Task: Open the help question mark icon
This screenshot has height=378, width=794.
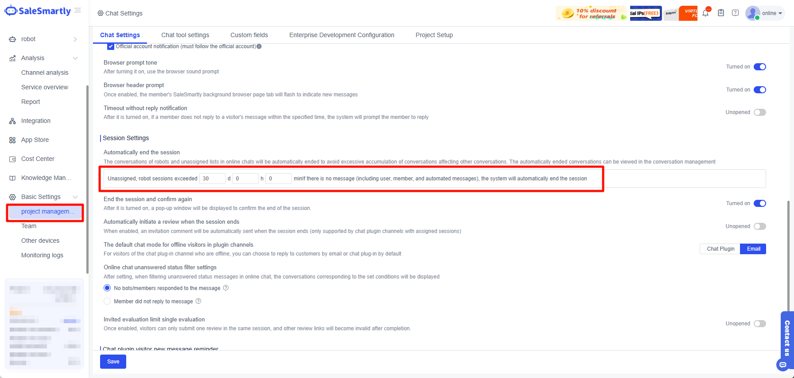Action: click(x=736, y=13)
